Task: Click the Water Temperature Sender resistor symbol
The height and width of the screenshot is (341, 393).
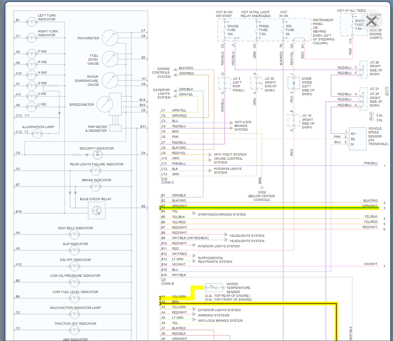Action: tap(214, 287)
